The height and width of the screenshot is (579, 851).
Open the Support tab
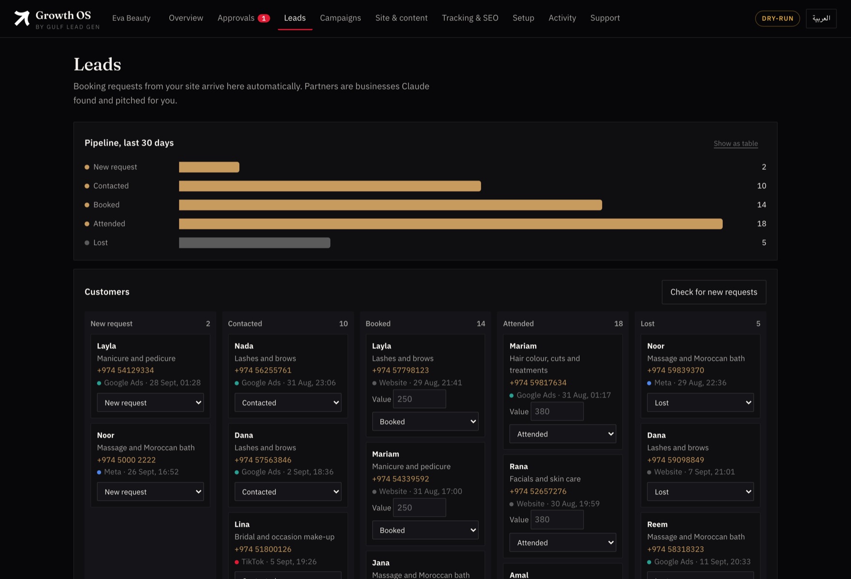coord(605,18)
